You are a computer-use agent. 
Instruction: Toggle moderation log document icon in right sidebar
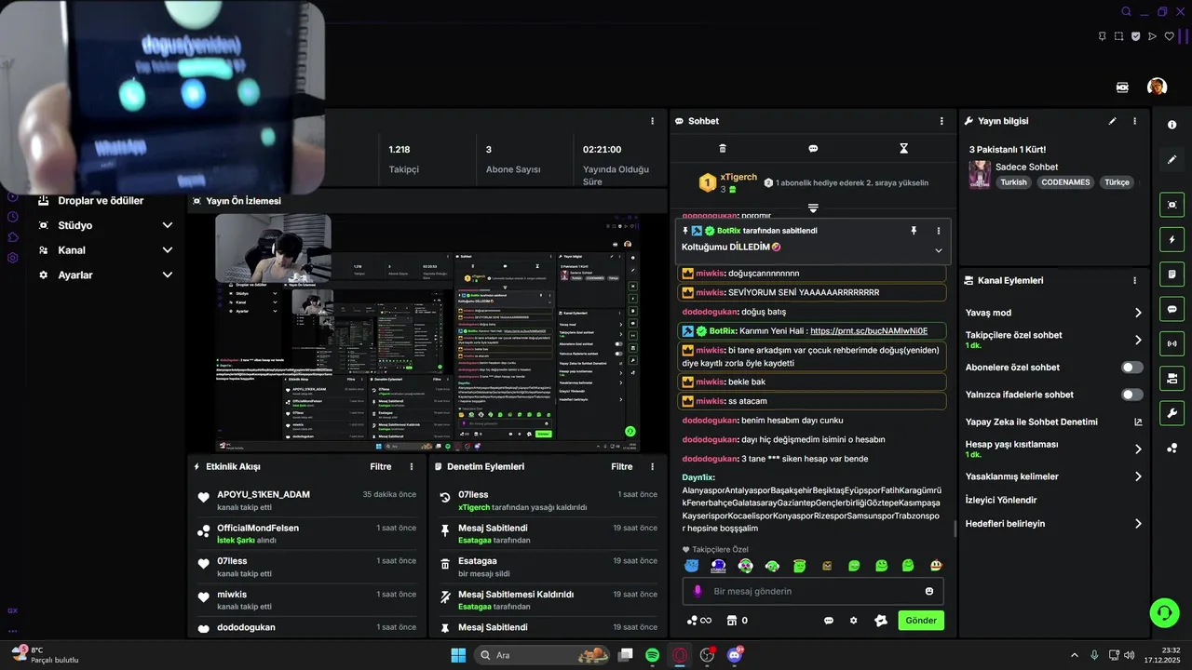[1172, 275]
